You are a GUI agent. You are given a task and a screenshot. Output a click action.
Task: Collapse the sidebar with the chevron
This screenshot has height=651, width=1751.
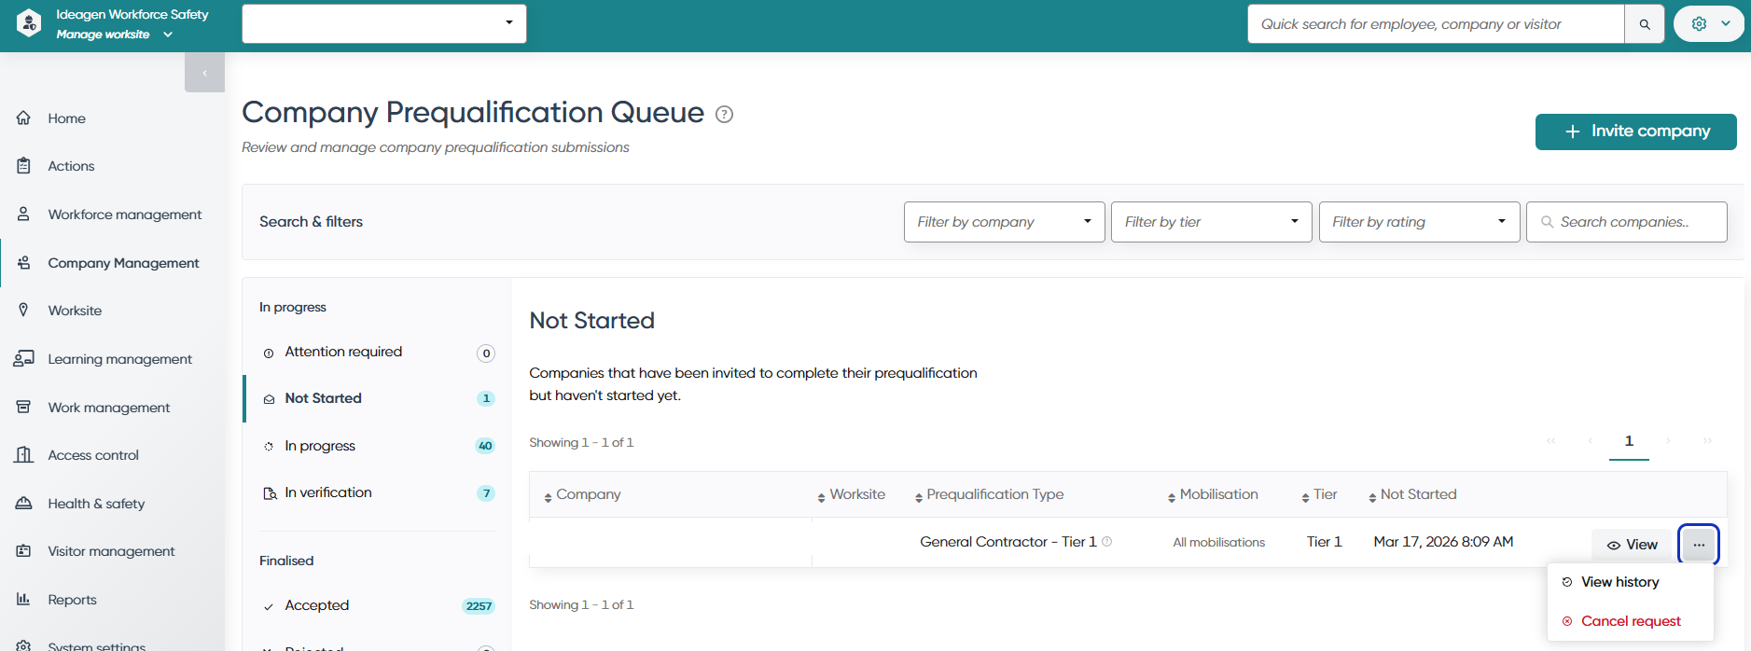204,73
